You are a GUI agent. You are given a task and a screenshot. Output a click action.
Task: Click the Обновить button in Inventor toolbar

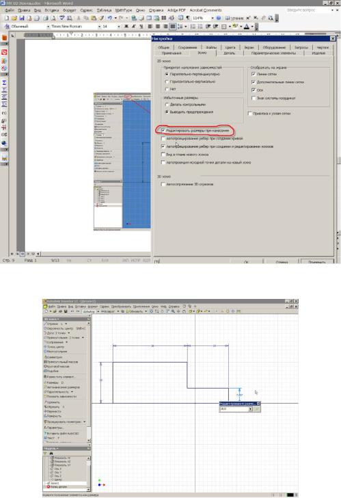[x=135, y=311]
